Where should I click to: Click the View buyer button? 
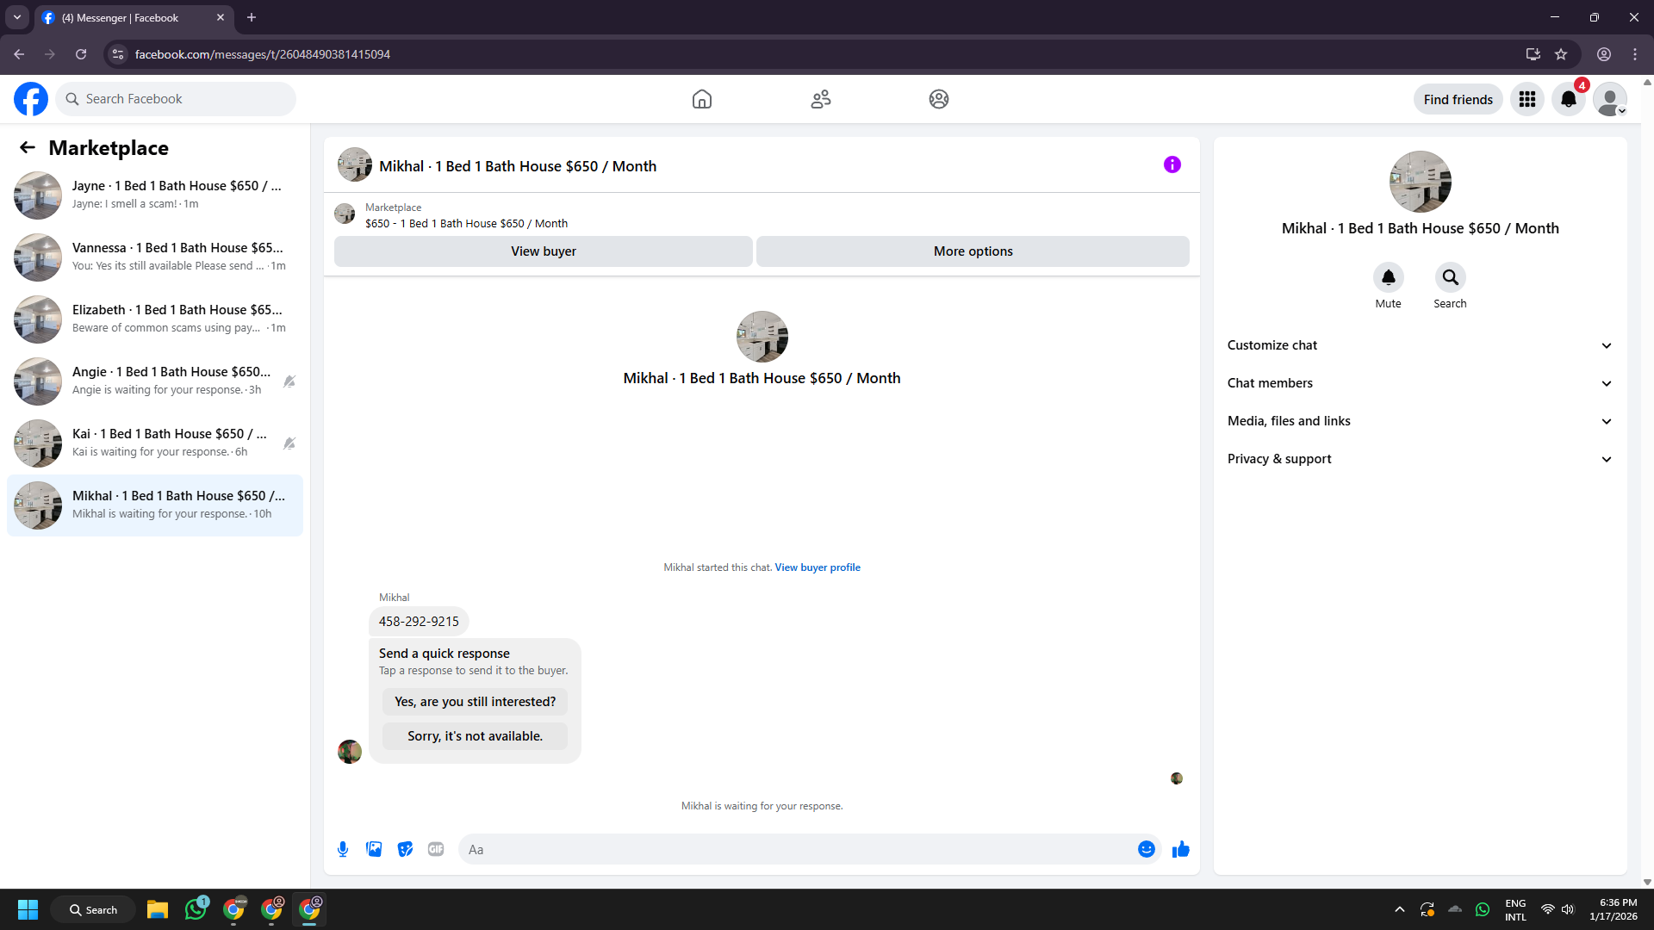(543, 251)
